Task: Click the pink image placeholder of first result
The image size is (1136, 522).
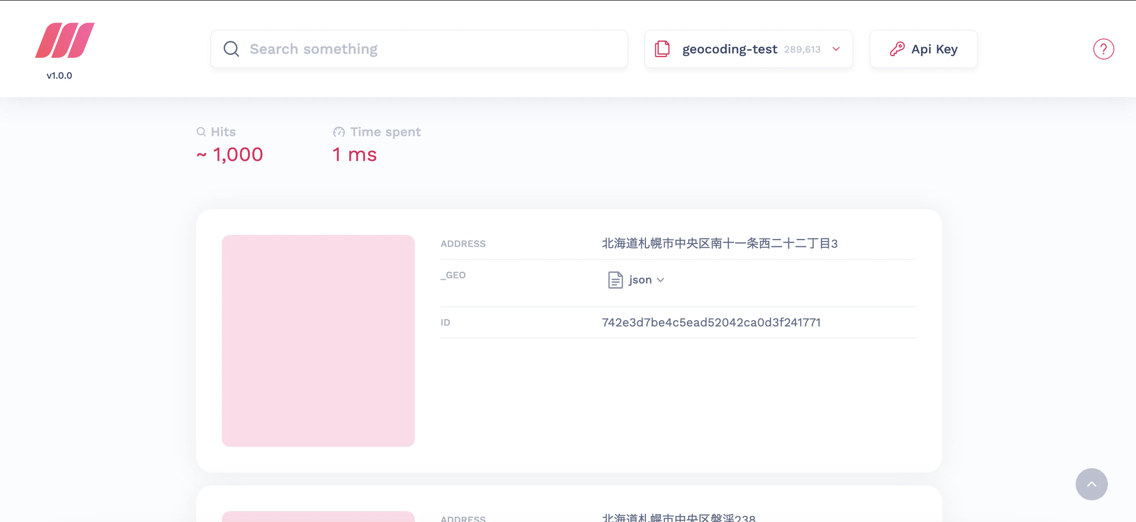Action: pos(318,341)
